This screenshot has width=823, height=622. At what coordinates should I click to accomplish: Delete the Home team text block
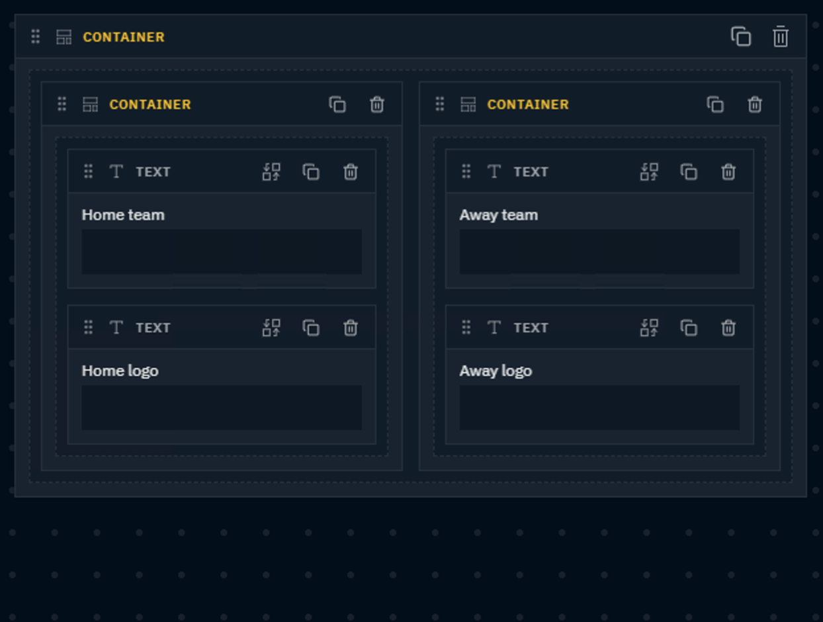pyautogui.click(x=351, y=172)
